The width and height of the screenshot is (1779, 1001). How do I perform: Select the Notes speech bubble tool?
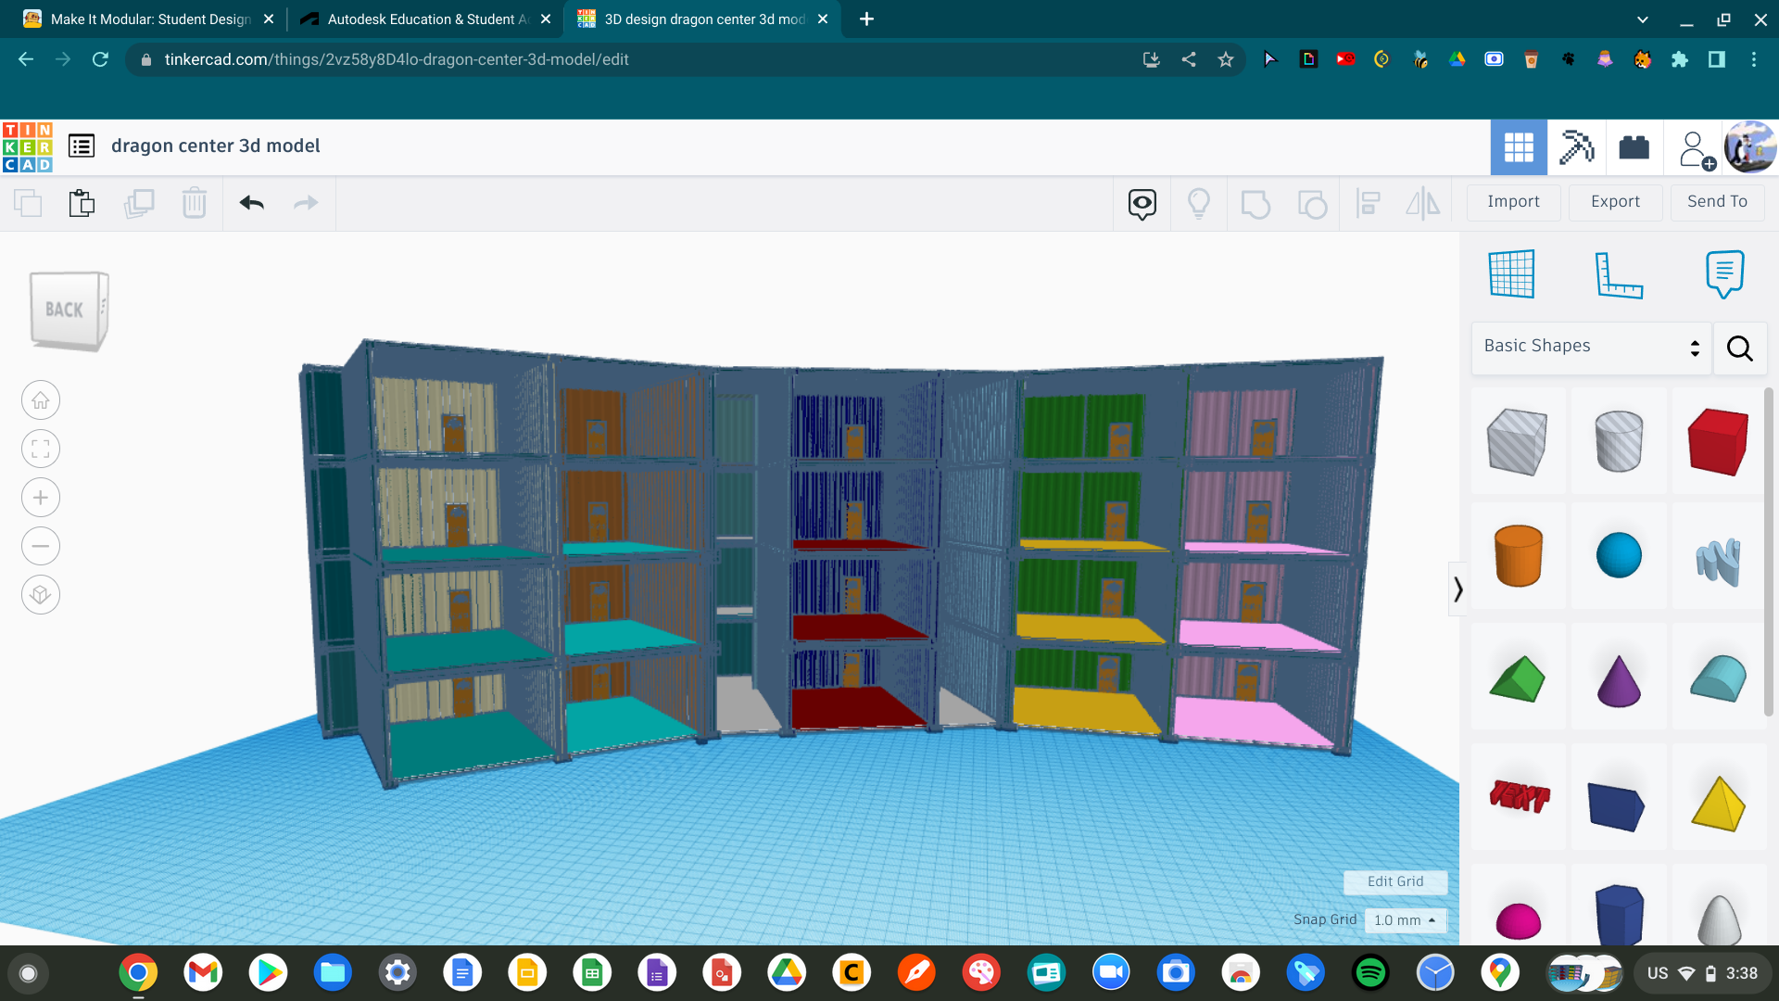tap(1724, 274)
